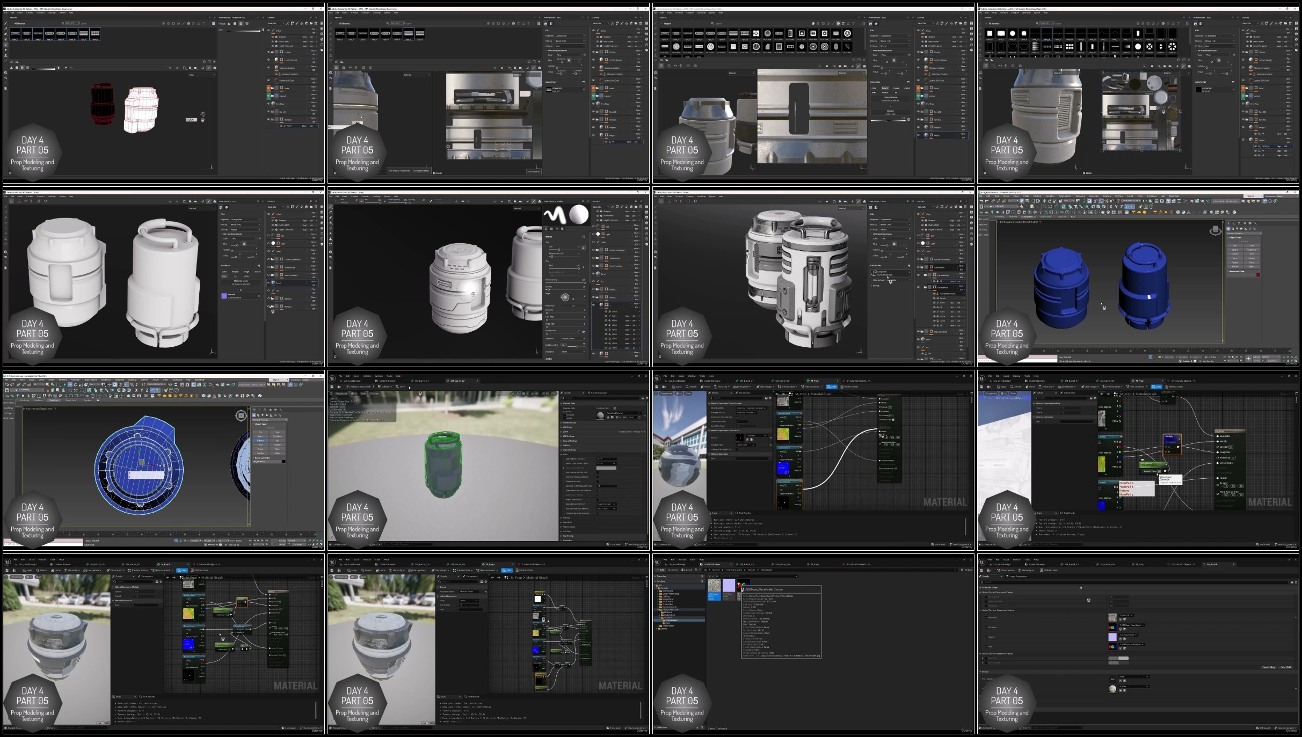Image resolution: width=1302 pixels, height=737 pixels.
Task: Click Home in the sphere-preview material editor frame
Action: (x=705, y=386)
